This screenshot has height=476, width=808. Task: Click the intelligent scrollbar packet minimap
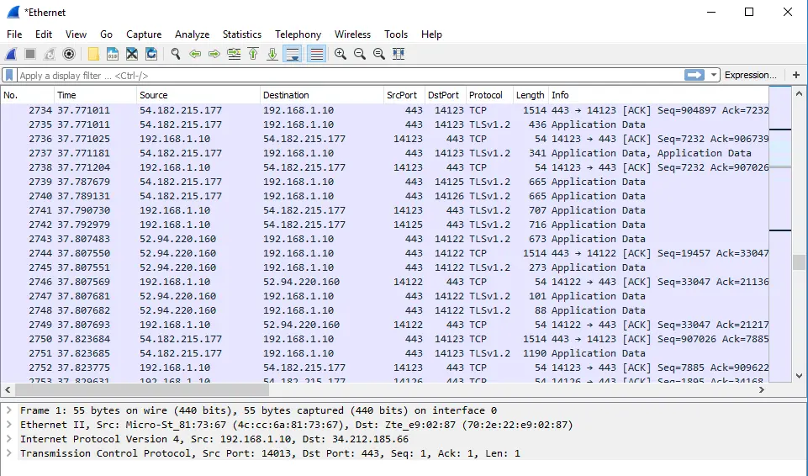click(780, 234)
